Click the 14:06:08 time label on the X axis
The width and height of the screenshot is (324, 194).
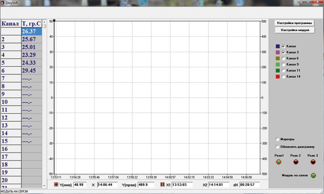(x=246, y=177)
